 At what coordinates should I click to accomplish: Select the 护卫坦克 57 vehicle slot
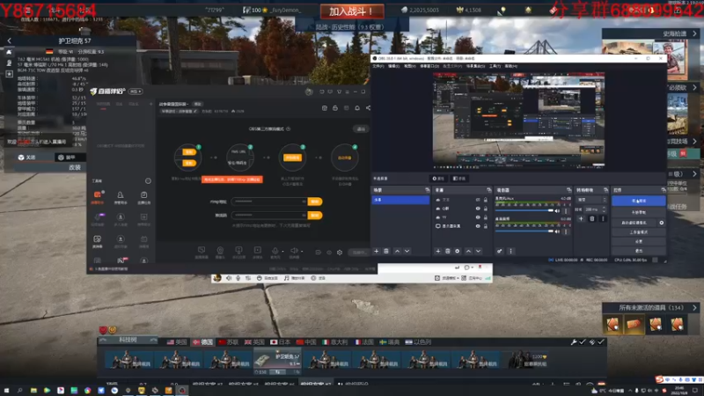point(277,361)
